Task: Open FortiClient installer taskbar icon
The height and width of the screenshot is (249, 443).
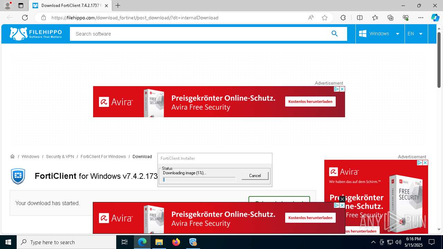Action: coord(193,242)
